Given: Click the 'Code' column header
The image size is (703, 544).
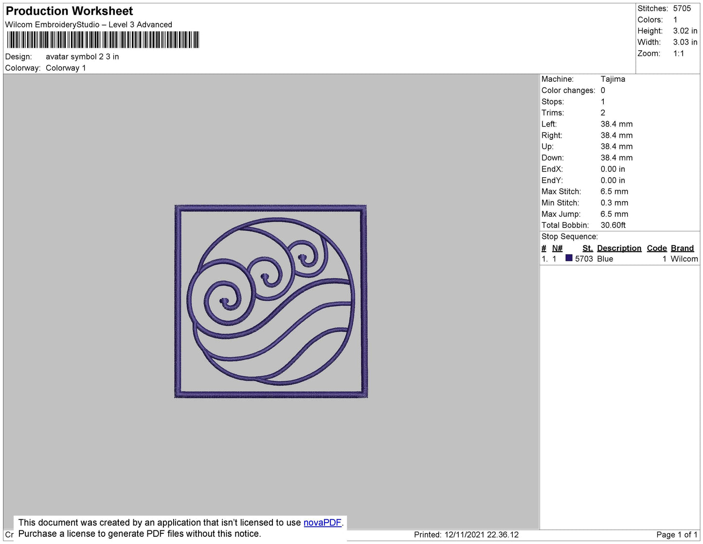Looking at the screenshot, I should pos(657,248).
